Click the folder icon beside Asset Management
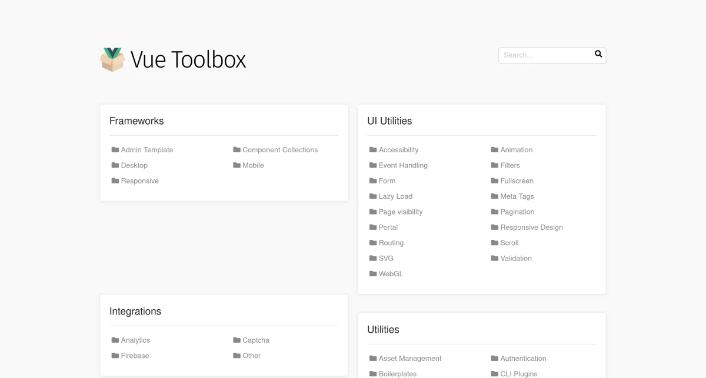Screen dimensions: 706x378 (372, 358)
